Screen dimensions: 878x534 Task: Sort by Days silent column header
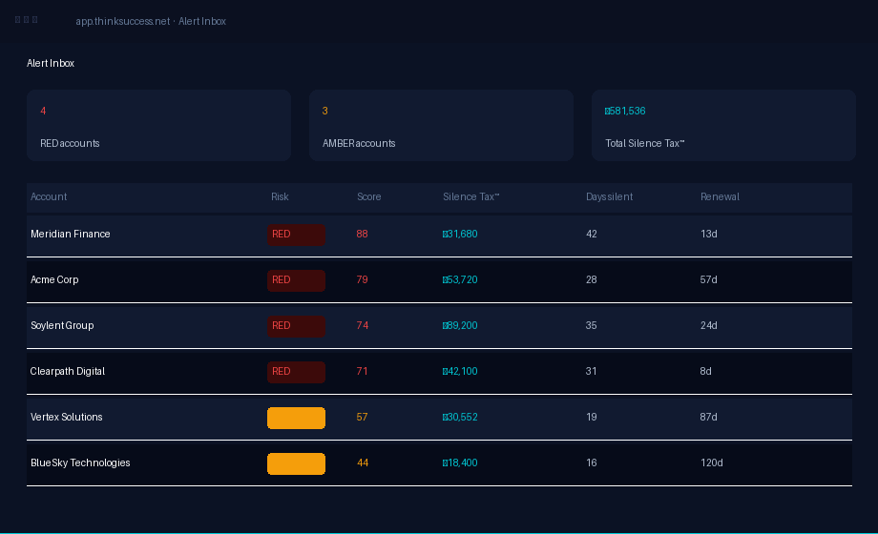pos(609,197)
